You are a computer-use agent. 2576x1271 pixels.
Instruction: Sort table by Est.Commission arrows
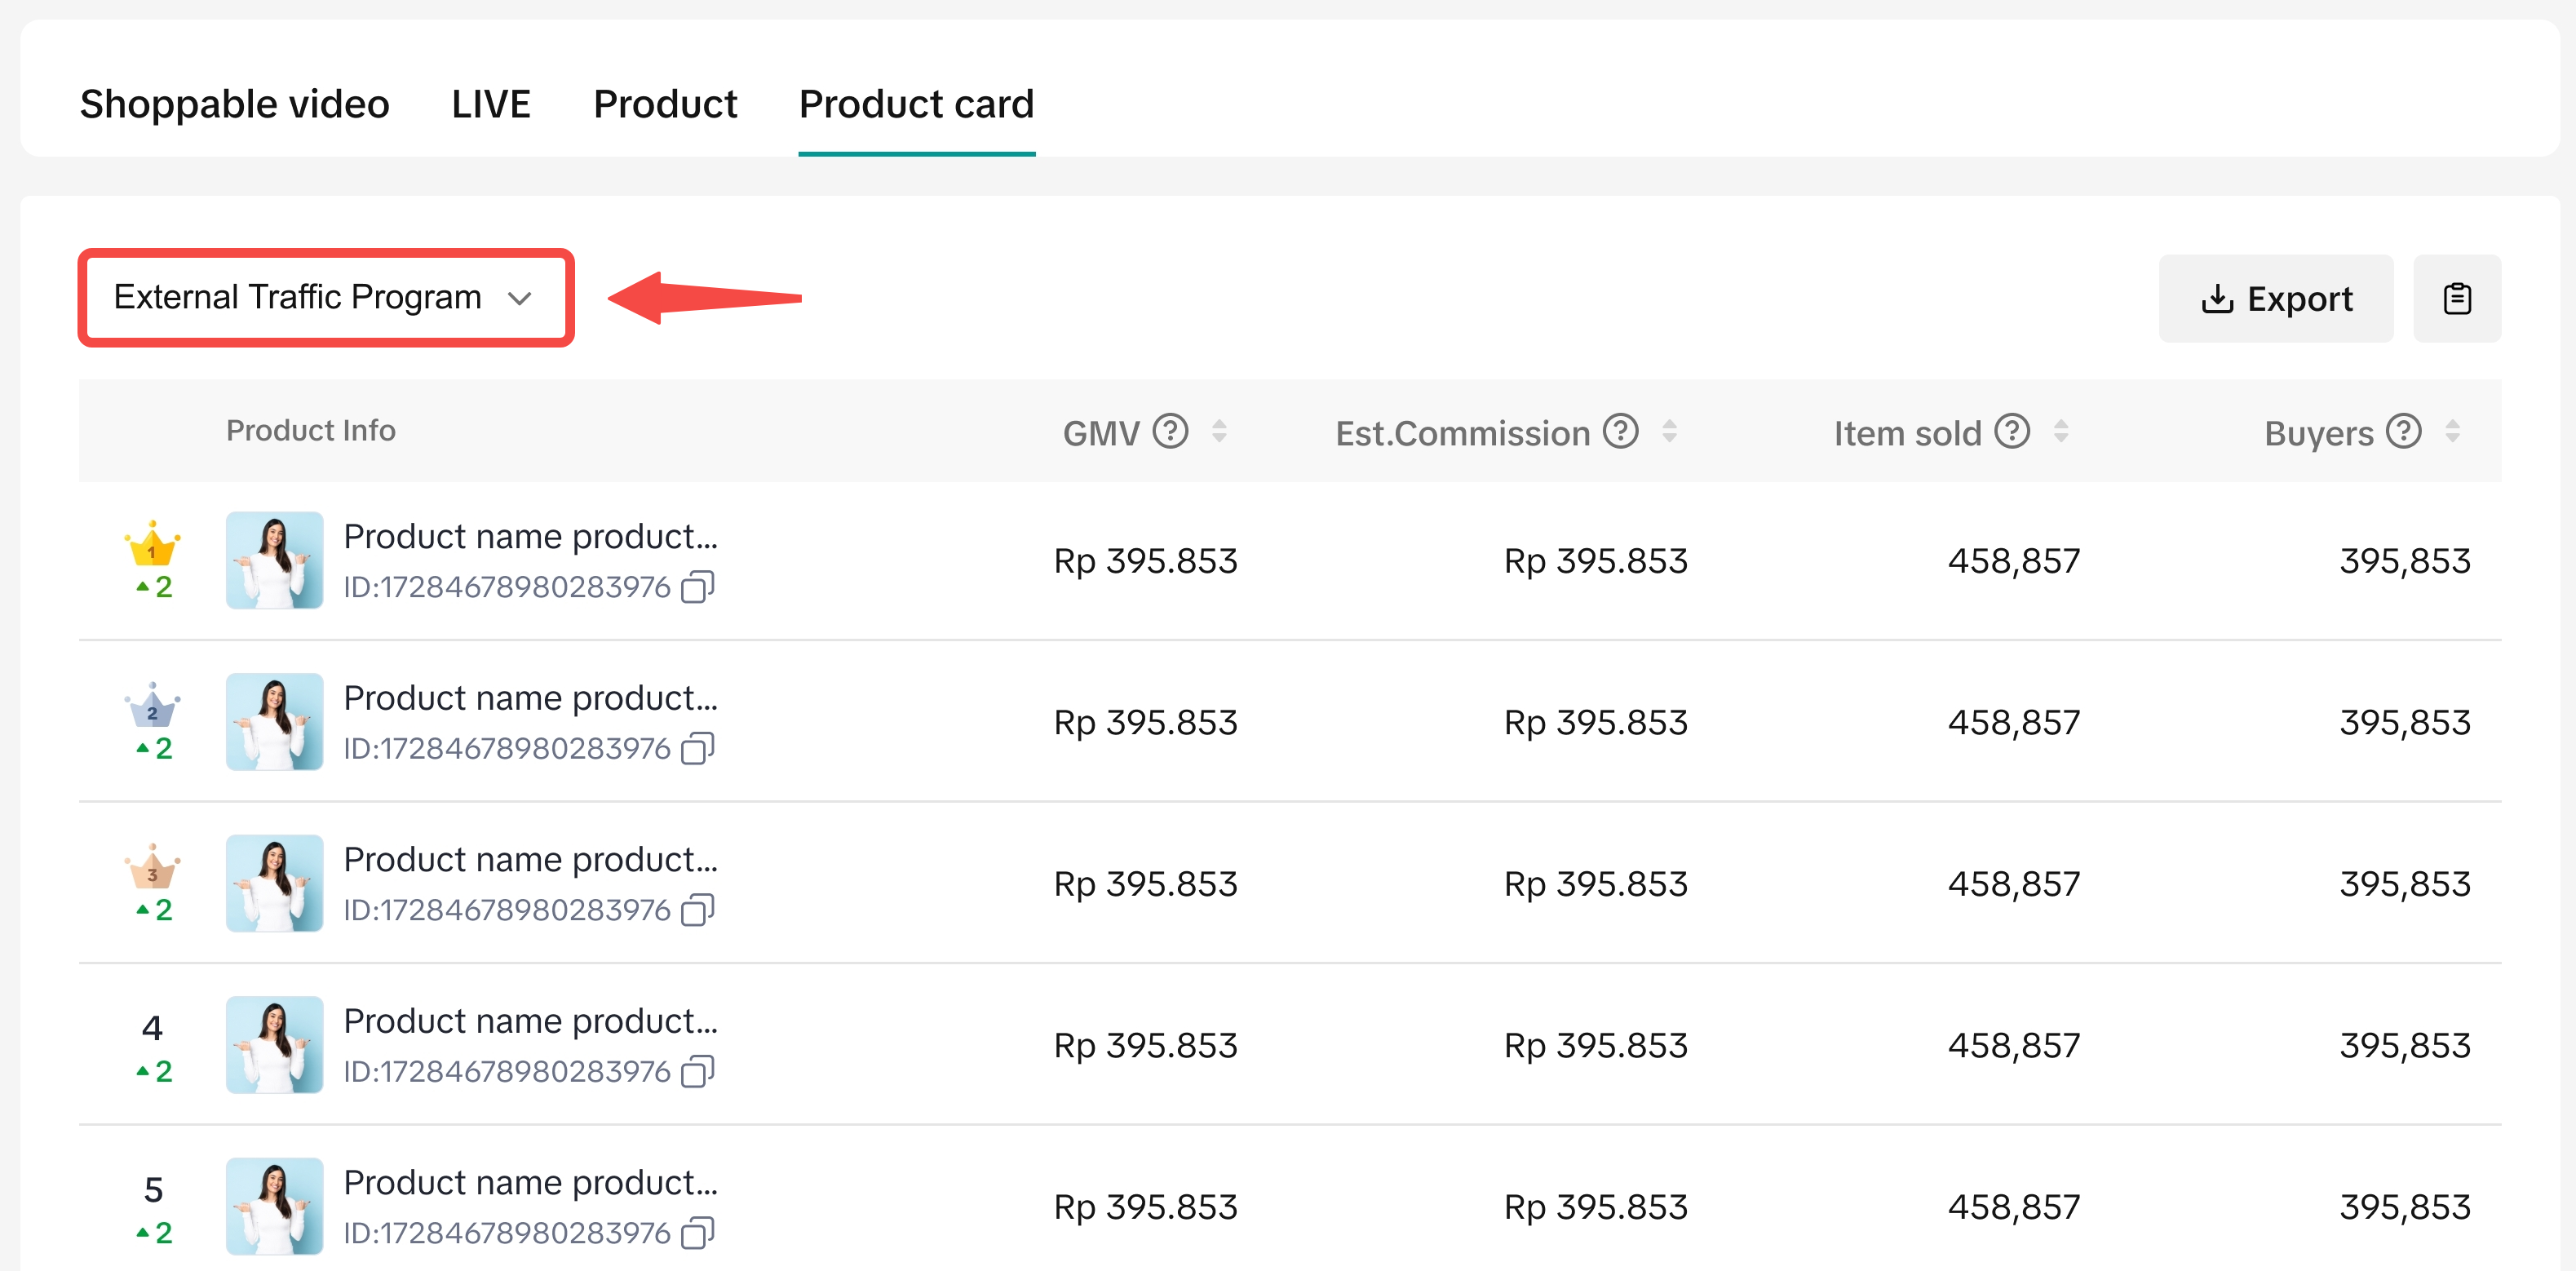coord(1669,432)
